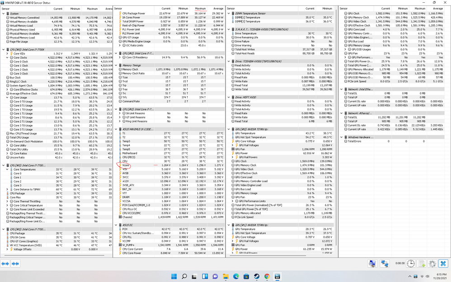
Task: Expand the GPU D3D Usages row
Action: click(x=345, y=50)
